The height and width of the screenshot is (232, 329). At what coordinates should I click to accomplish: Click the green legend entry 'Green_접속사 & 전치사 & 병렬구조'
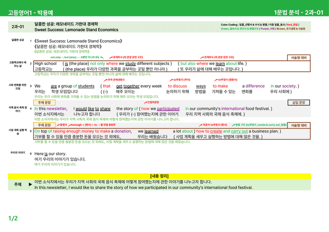click(x=239, y=29)
